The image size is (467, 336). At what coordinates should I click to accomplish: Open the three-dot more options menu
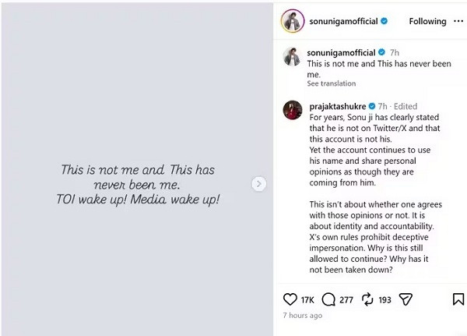point(458,21)
